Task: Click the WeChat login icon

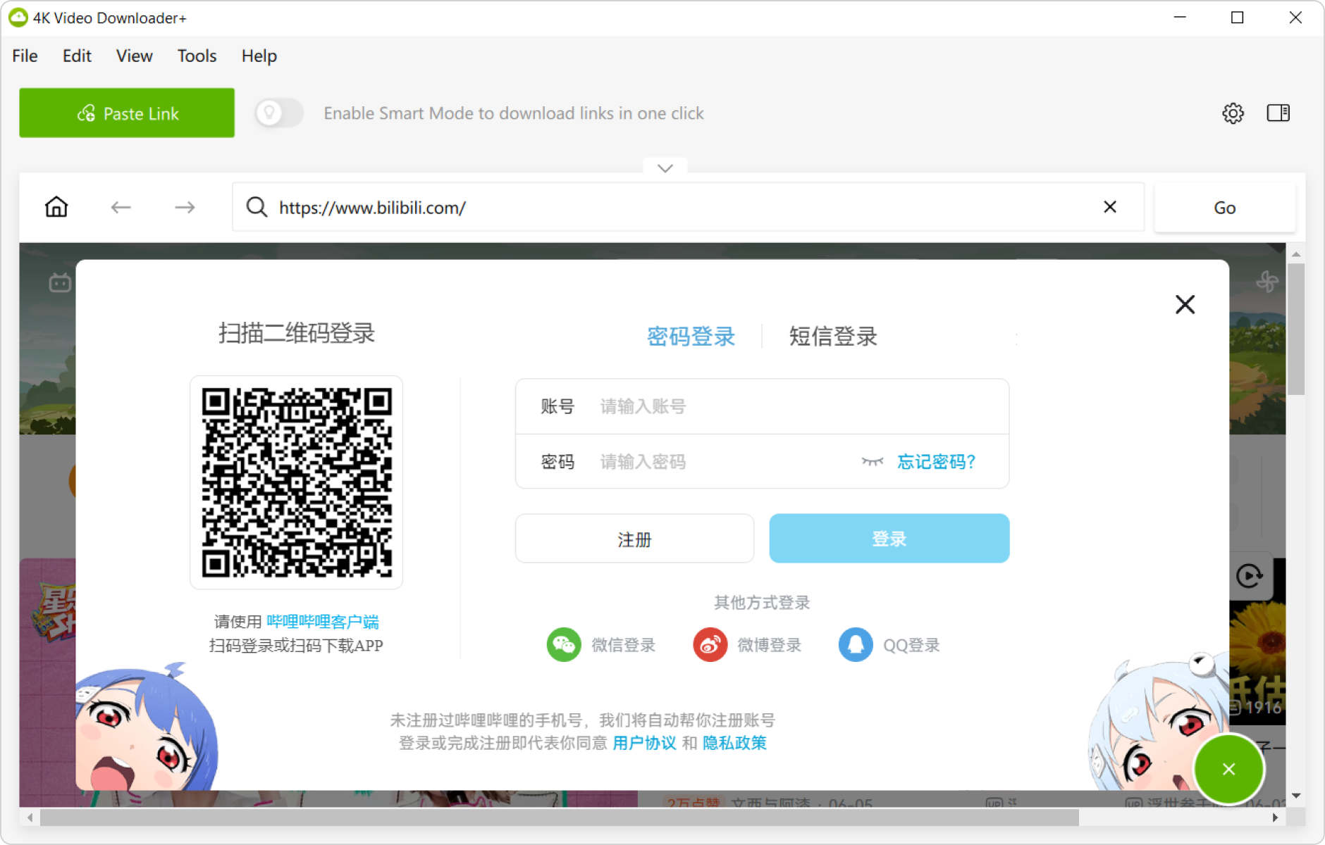Action: coord(564,644)
